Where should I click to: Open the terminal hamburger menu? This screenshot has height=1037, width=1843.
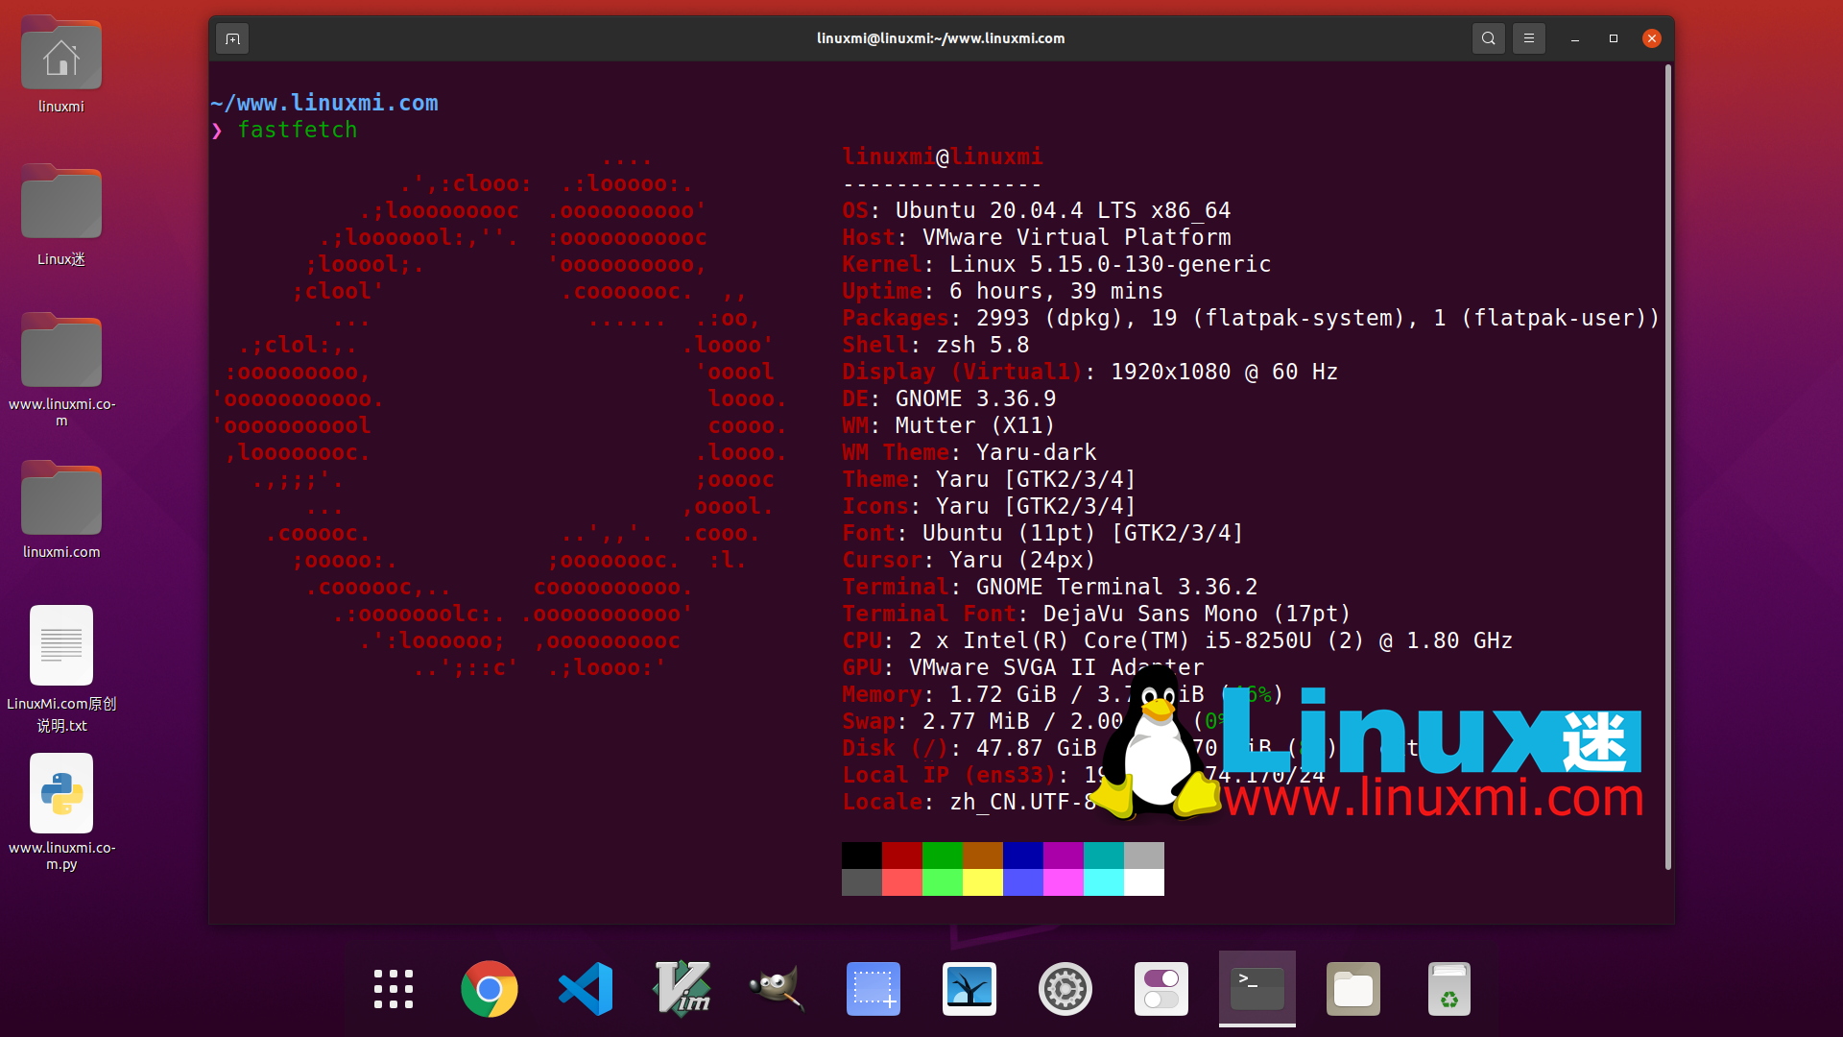click(1529, 38)
